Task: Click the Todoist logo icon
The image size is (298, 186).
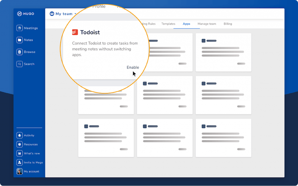Action: (75, 32)
